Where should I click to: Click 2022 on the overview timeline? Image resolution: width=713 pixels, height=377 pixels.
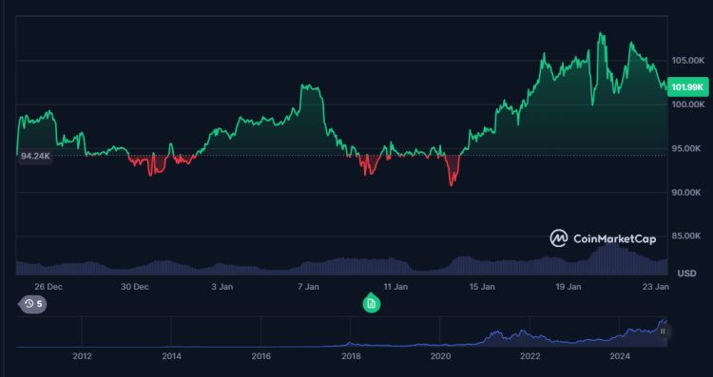[530, 356]
